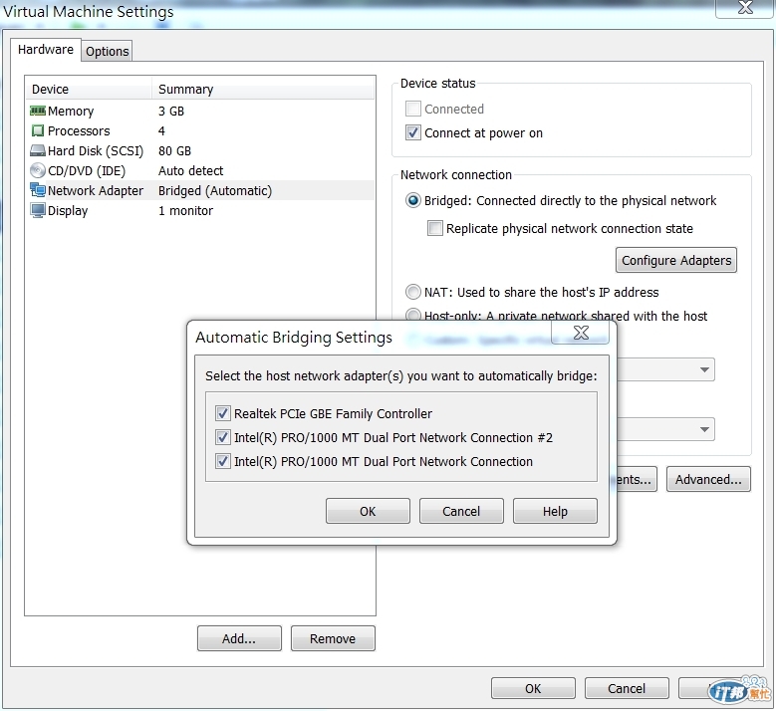
Task: Click the Network Adapter icon
Action: pyautogui.click(x=38, y=190)
